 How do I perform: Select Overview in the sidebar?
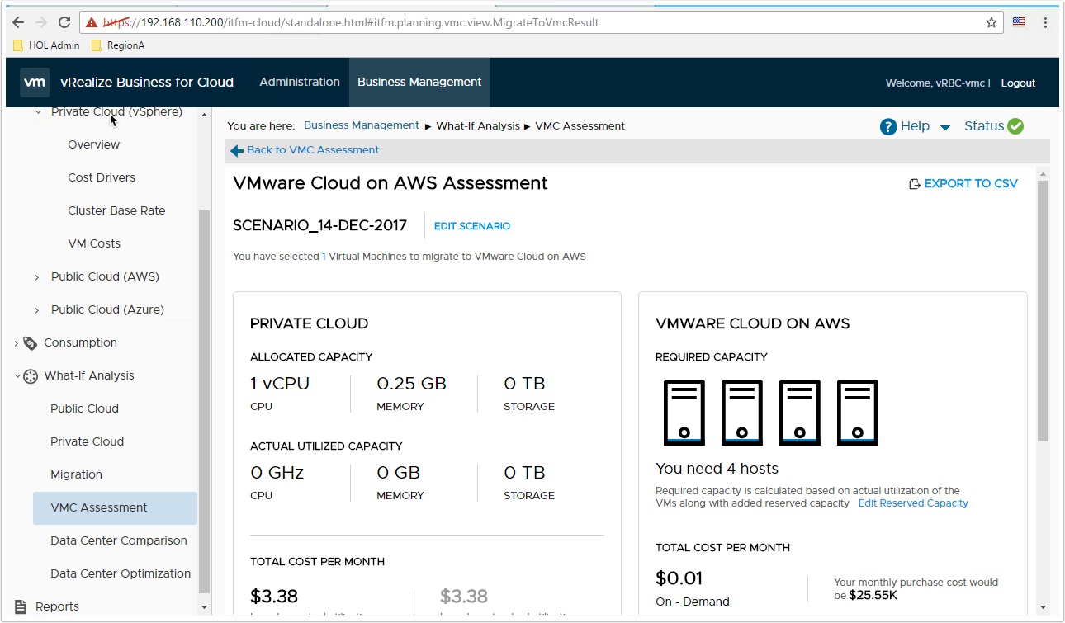coord(94,144)
